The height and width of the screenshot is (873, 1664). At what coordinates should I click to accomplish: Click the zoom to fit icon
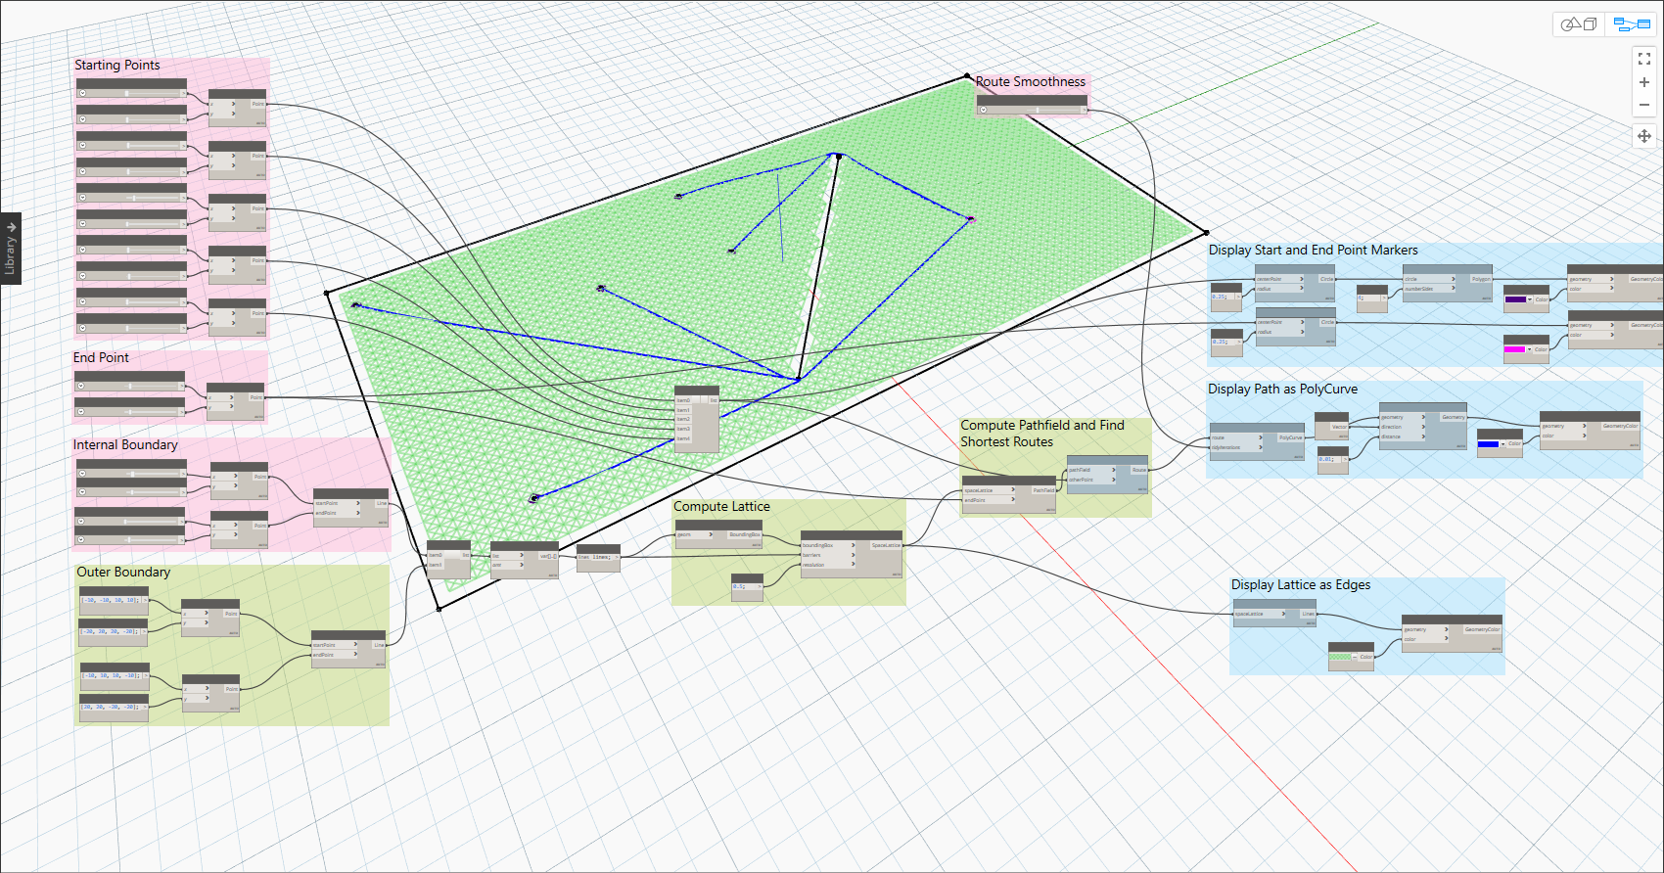(1644, 60)
